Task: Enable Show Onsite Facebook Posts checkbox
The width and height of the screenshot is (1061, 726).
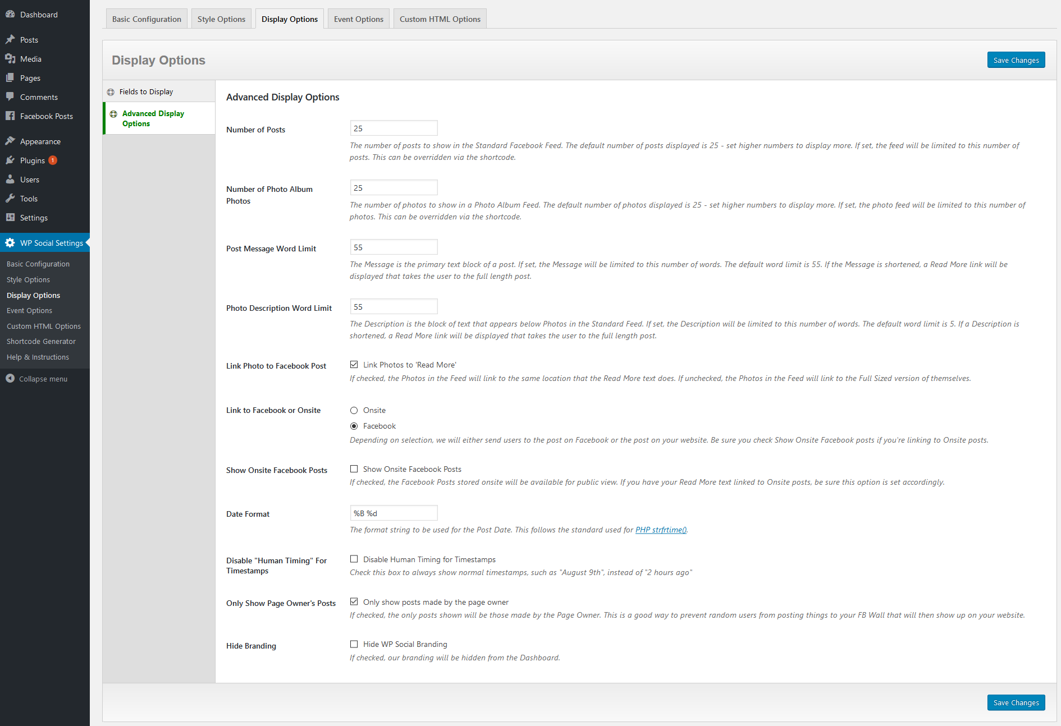Action: [354, 469]
